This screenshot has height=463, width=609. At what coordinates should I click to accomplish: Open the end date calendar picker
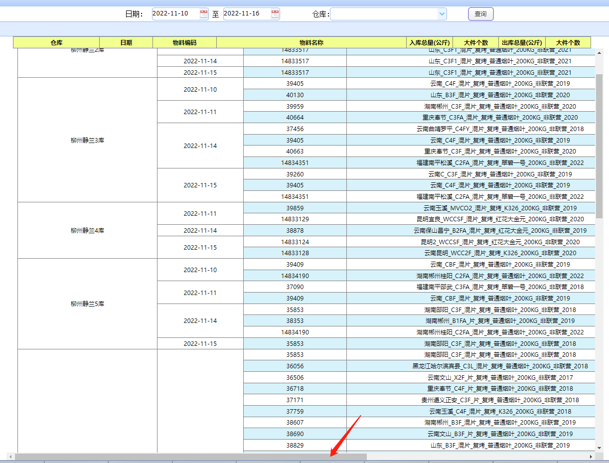275,14
